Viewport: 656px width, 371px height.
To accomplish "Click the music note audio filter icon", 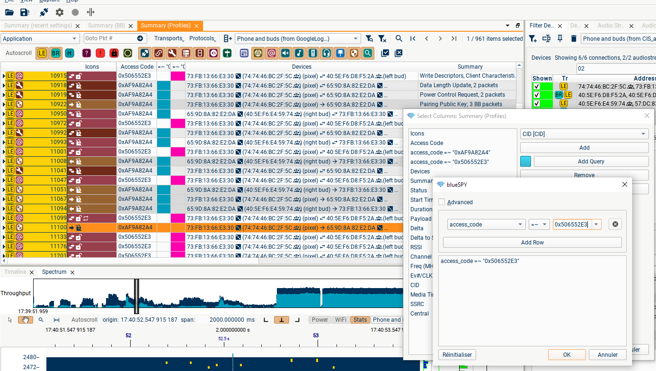I will [x=299, y=53].
